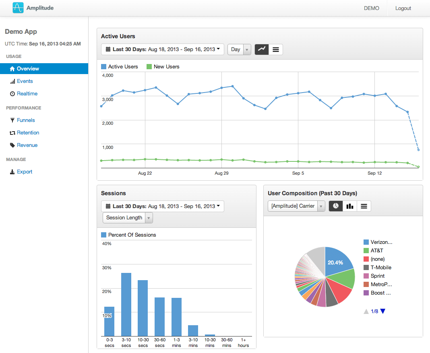Click the 3-10 secs session bar
This screenshot has width=430, height=353.
pyautogui.click(x=126, y=304)
